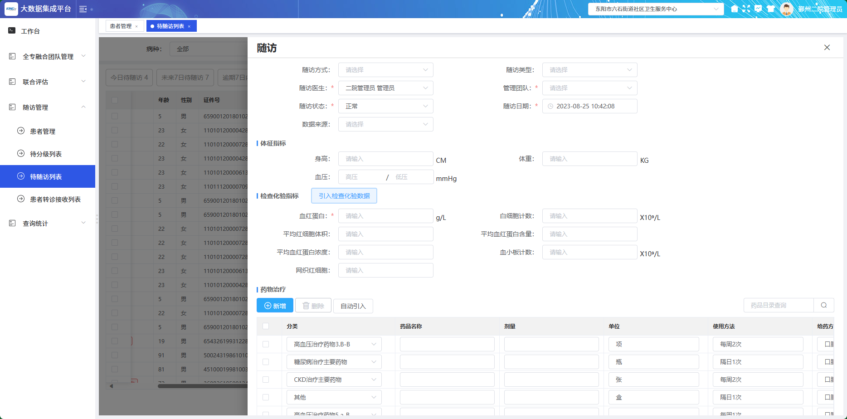Click the search magnifier for 药品目录查询
The height and width of the screenshot is (419, 847).
824,305
